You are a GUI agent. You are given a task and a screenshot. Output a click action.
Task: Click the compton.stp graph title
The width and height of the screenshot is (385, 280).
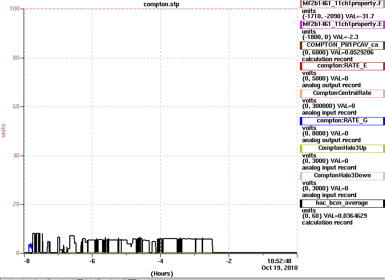pyautogui.click(x=161, y=4)
